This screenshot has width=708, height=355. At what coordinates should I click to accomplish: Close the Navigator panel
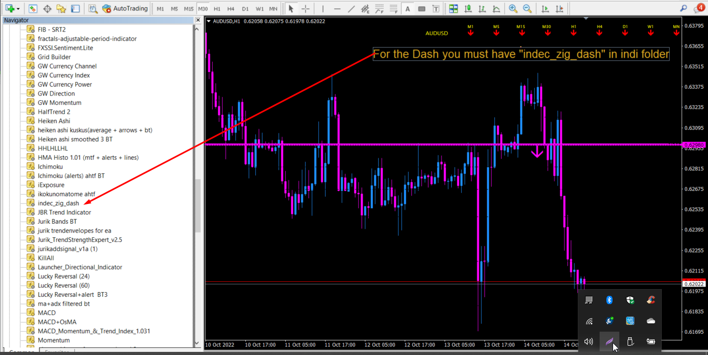[198, 20]
